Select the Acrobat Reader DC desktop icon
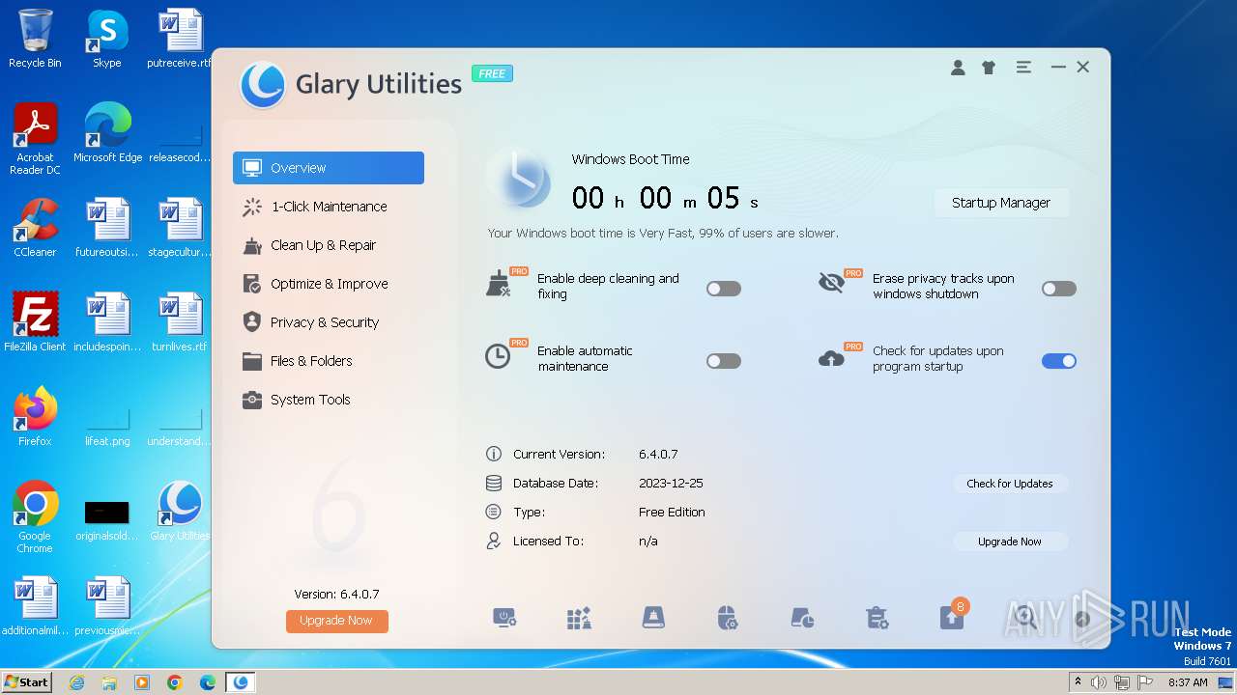The width and height of the screenshot is (1237, 695). point(35,139)
